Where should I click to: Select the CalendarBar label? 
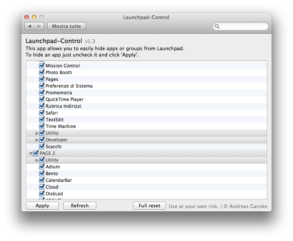59,180
